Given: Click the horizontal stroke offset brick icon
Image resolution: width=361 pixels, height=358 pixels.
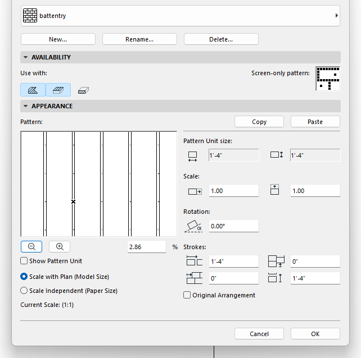Looking at the screenshot, I should coord(195,278).
